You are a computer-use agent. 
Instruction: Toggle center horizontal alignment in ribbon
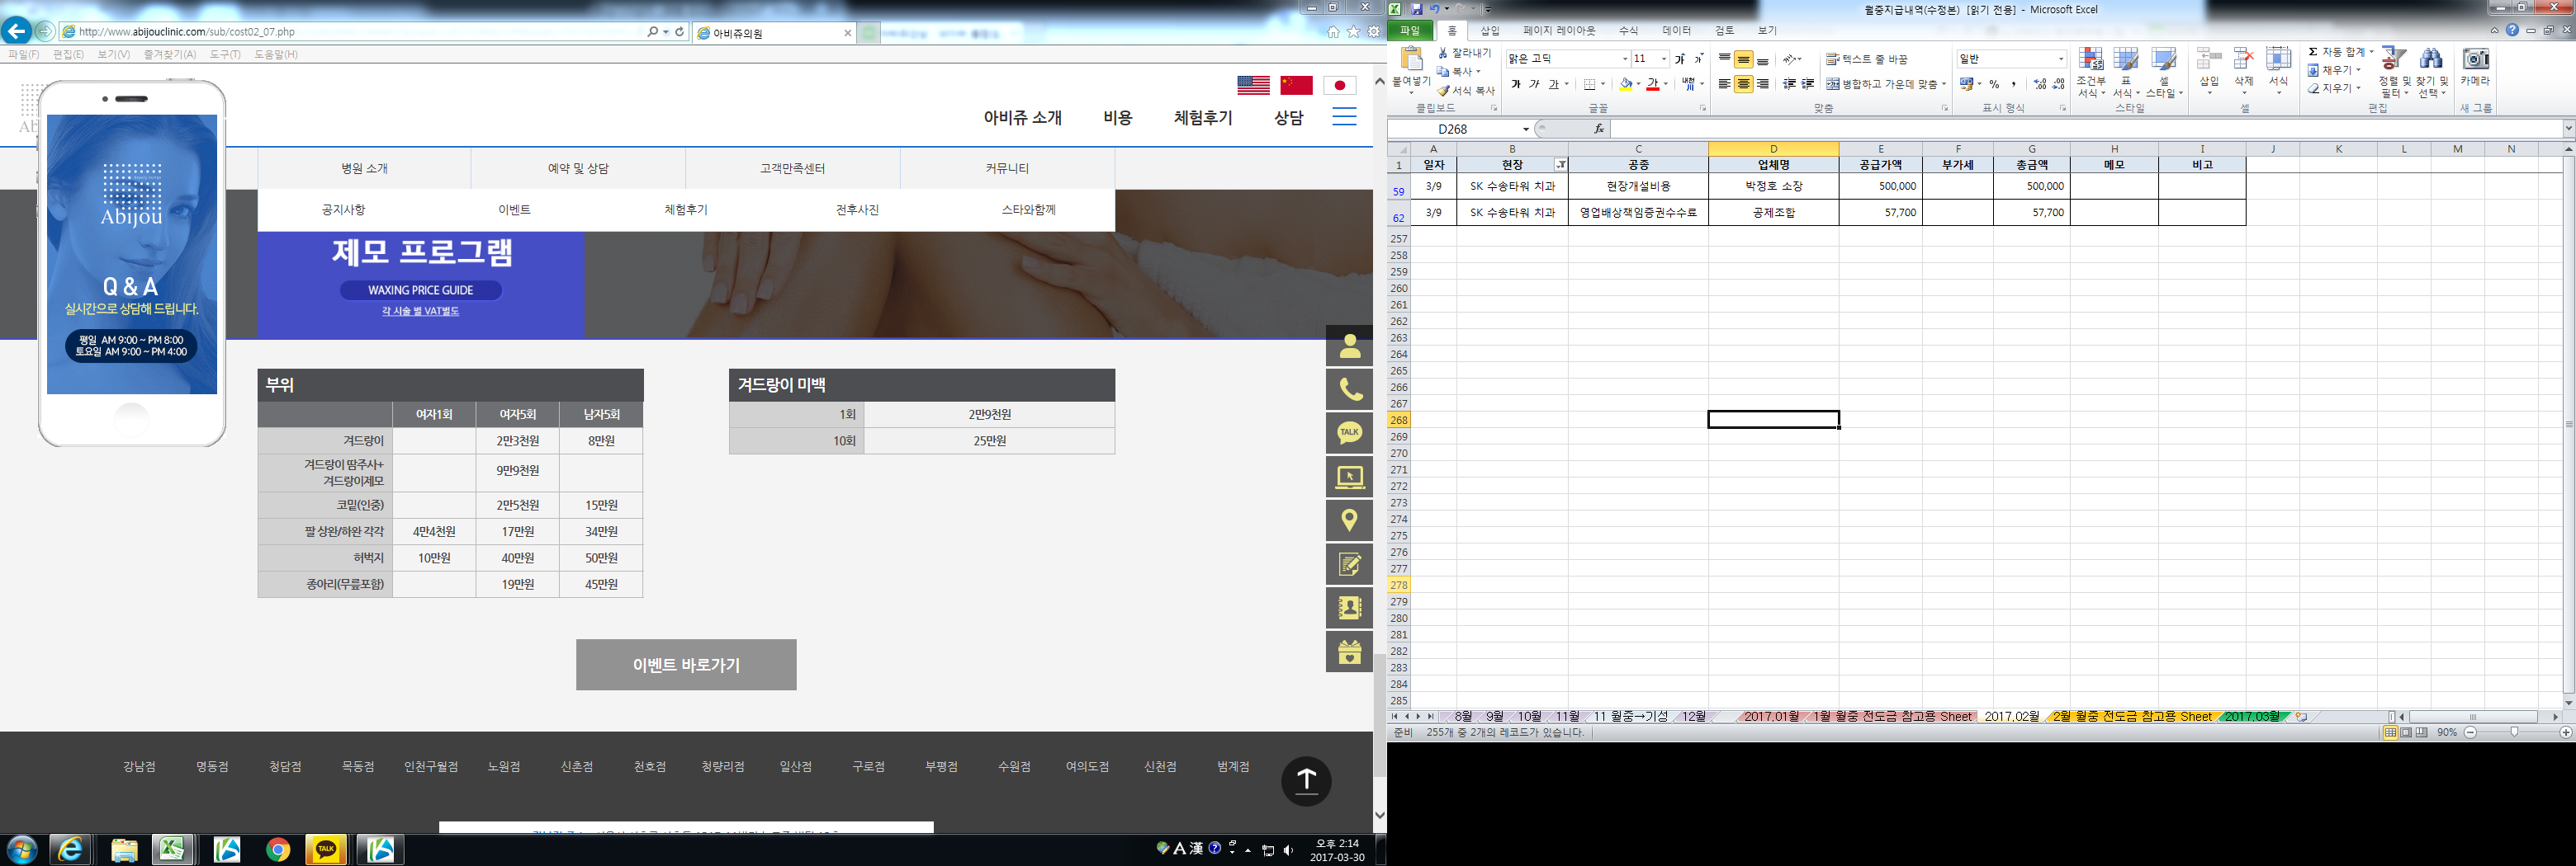pos(1743,85)
